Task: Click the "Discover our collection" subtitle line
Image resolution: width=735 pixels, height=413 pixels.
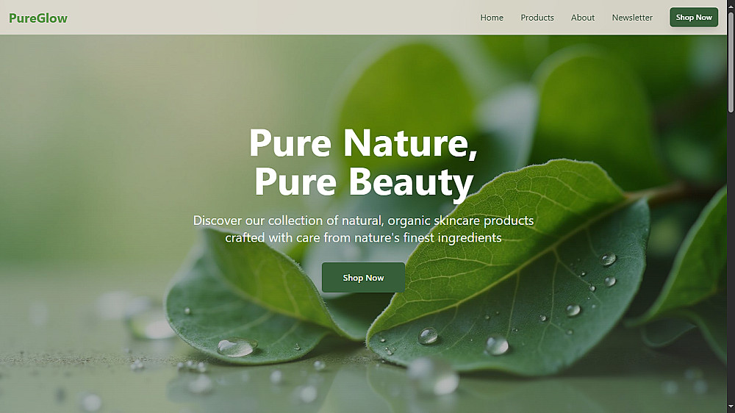Action: [x=363, y=220]
